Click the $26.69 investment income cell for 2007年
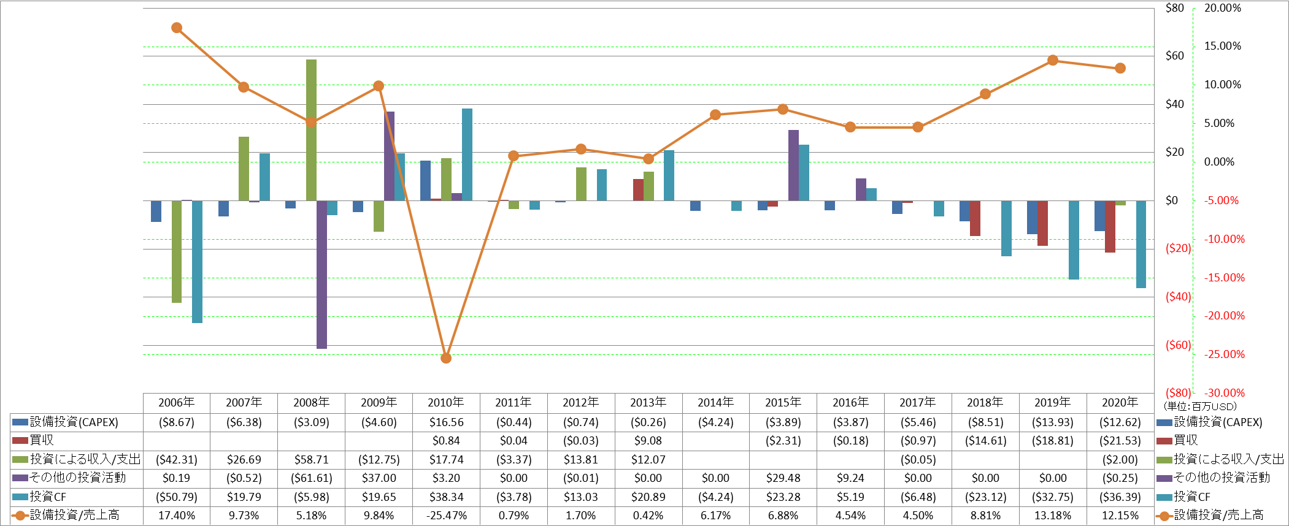Image resolution: width=1289 pixels, height=526 pixels. coord(244,460)
